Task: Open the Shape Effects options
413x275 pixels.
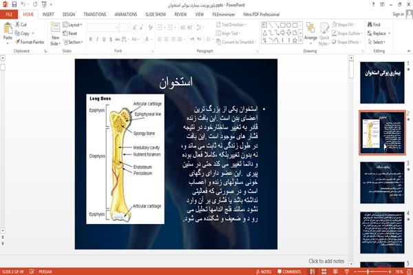Action: coord(347,42)
